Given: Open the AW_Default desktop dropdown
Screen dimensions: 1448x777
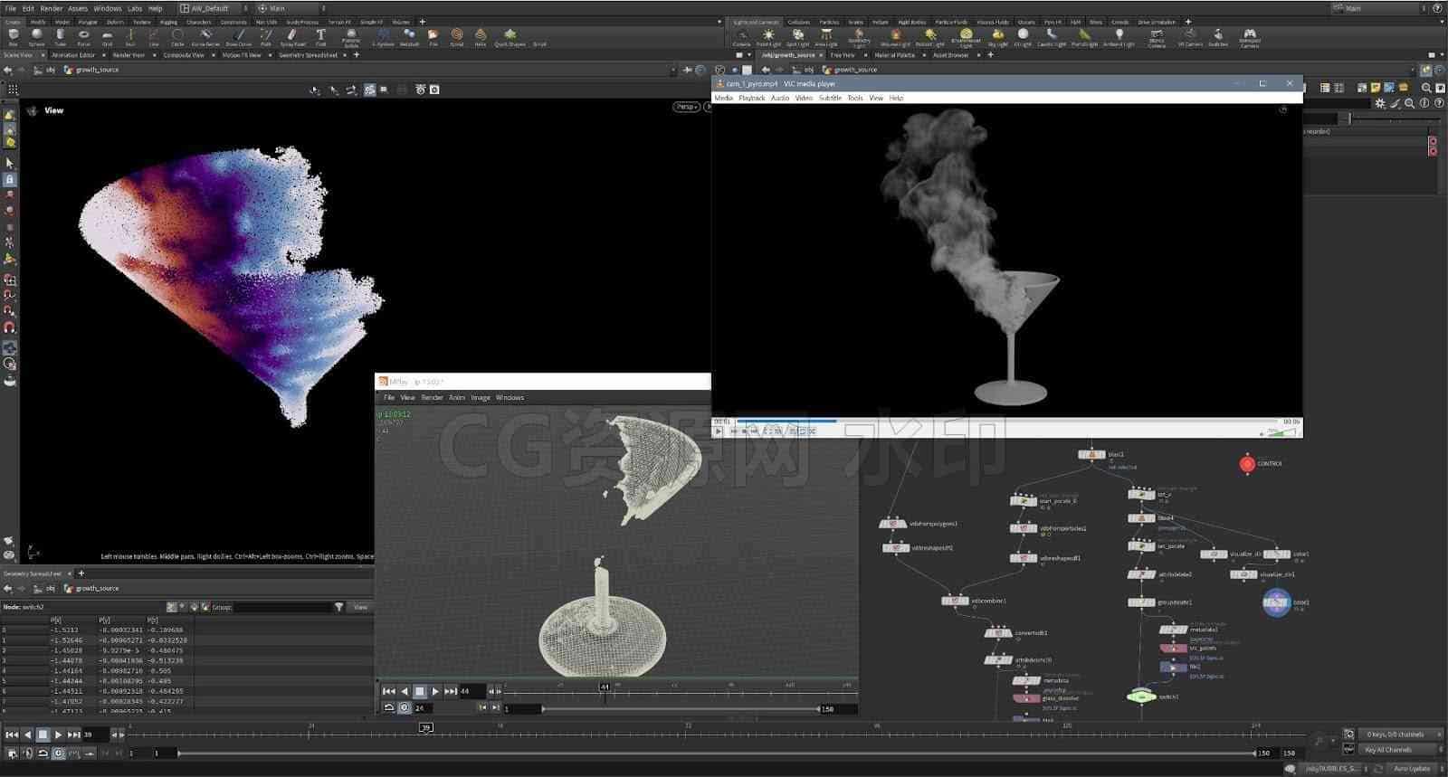Looking at the screenshot, I should 214,8.
